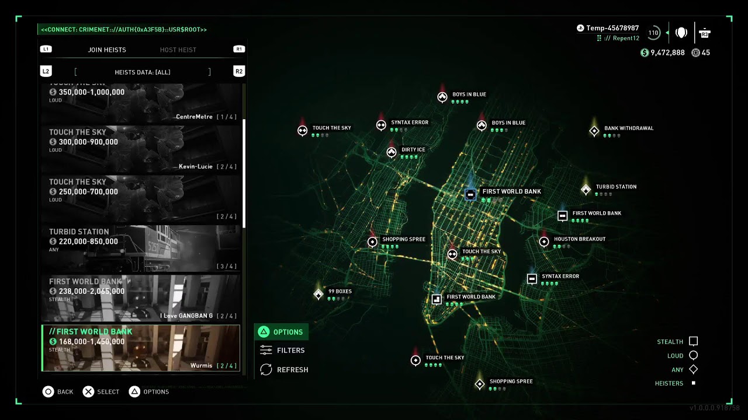Pick Touch the Sky 250,000-700,000 lobby

pos(141,199)
